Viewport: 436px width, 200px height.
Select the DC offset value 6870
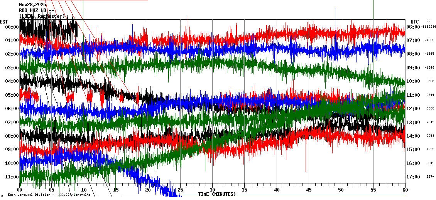tap(431, 177)
